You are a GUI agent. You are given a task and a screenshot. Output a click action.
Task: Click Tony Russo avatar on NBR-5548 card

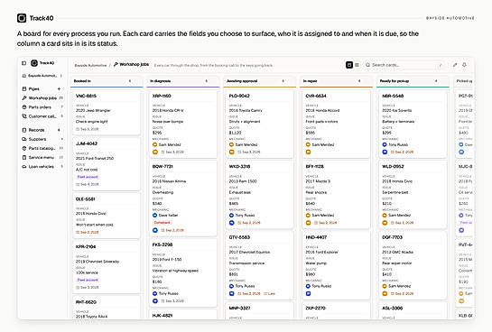pos(385,145)
